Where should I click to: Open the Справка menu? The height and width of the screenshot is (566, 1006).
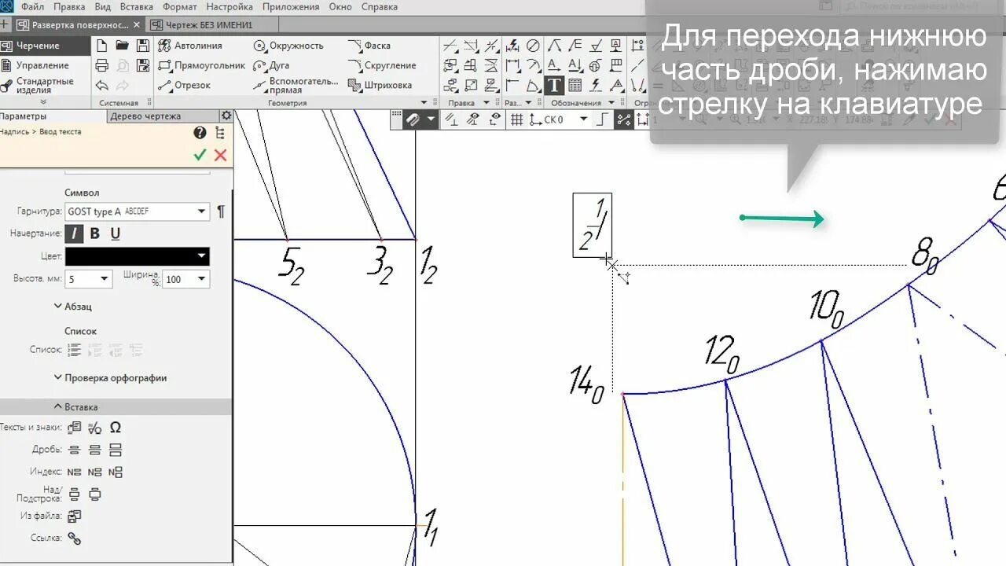point(379,7)
